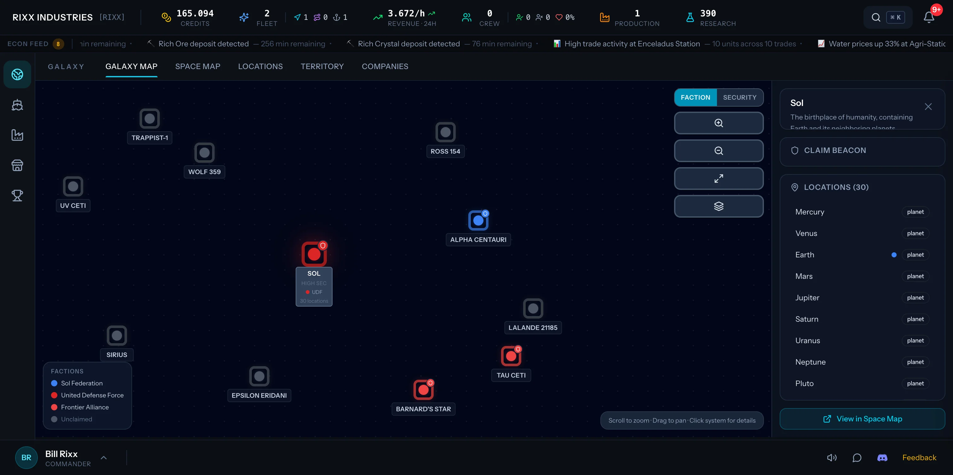Screen dimensions: 953x475
Task: Click the ⌘K shortcut button
Action: pyautogui.click(x=895, y=17)
